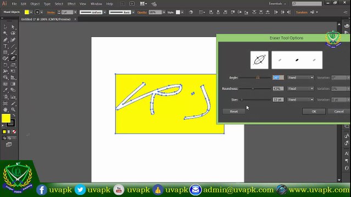Viewport: 351px width, 197px height.
Task: Select the Rectangle tool
Action: pos(5,53)
